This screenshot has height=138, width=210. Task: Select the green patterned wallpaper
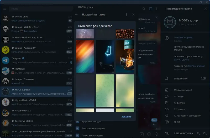105,90
